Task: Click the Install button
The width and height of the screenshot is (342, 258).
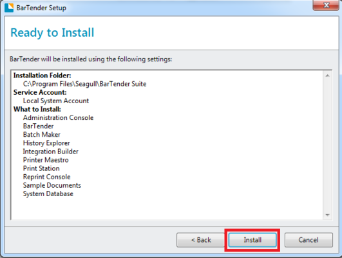Action: coord(252,240)
